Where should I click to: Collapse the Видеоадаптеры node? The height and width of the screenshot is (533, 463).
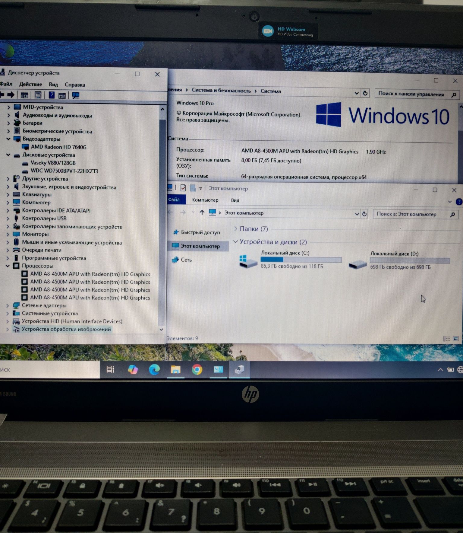(x=8, y=139)
